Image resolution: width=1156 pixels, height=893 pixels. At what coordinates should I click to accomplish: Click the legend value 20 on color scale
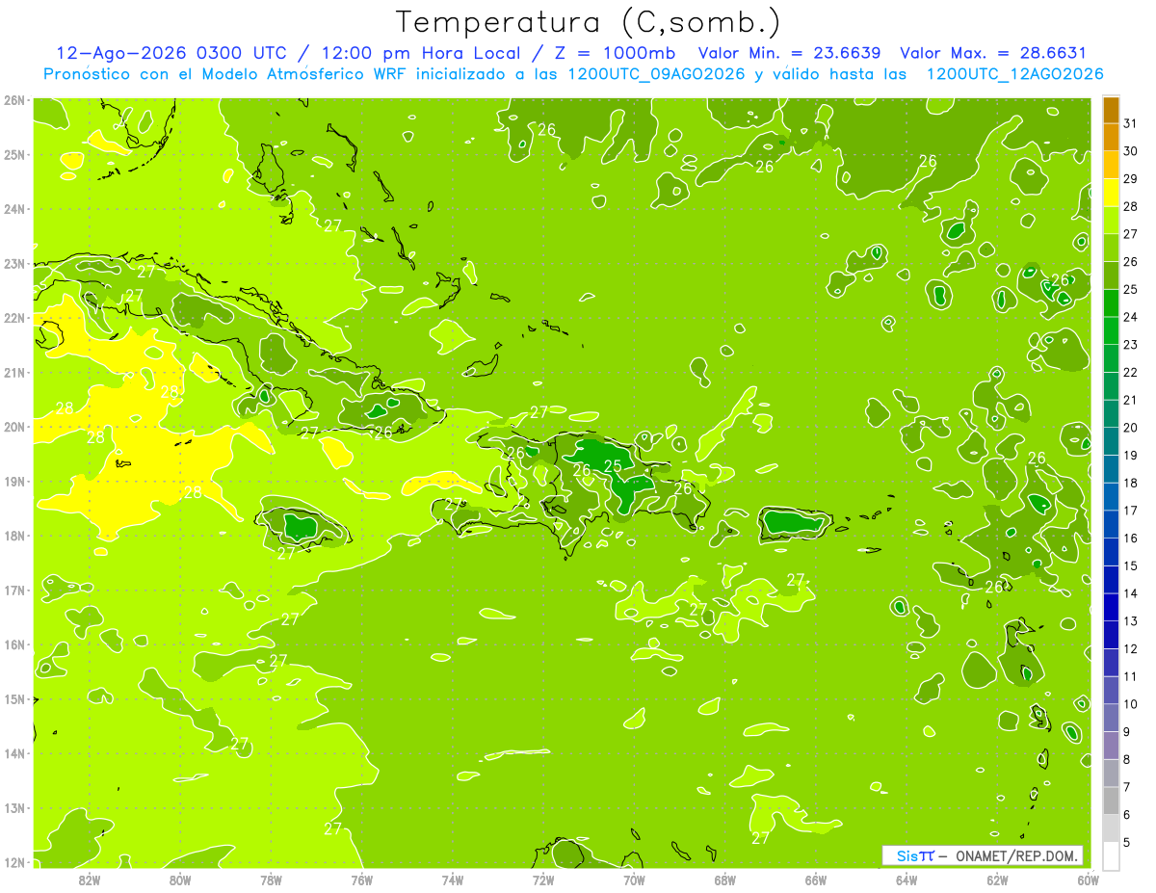tap(1131, 427)
